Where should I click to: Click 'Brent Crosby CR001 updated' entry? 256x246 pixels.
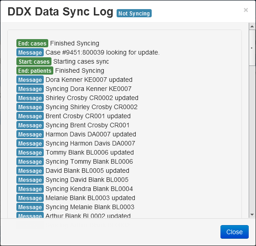pos(88,116)
